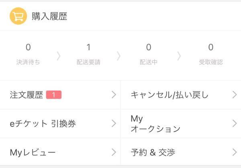This screenshot has width=241, height=168.
Task: Select the 配送中 status
Action: tap(149, 54)
